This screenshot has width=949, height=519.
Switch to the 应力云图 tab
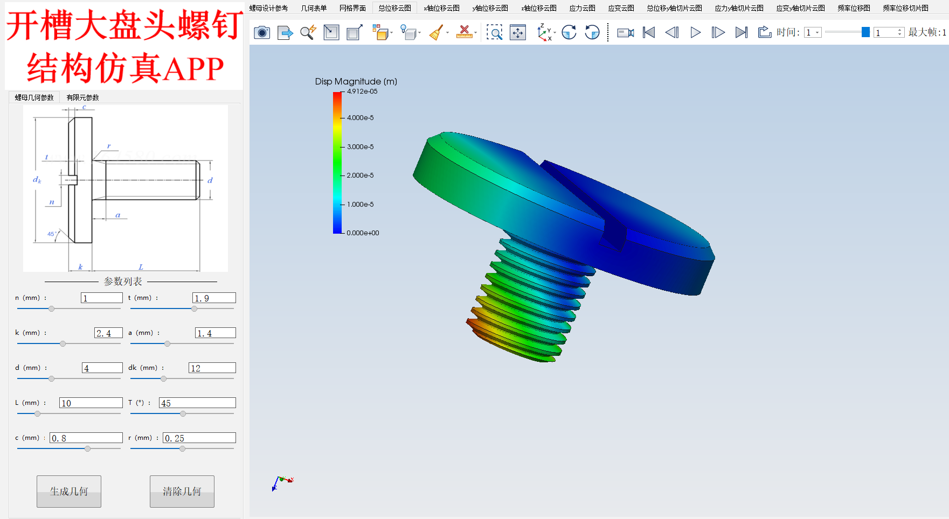(582, 8)
